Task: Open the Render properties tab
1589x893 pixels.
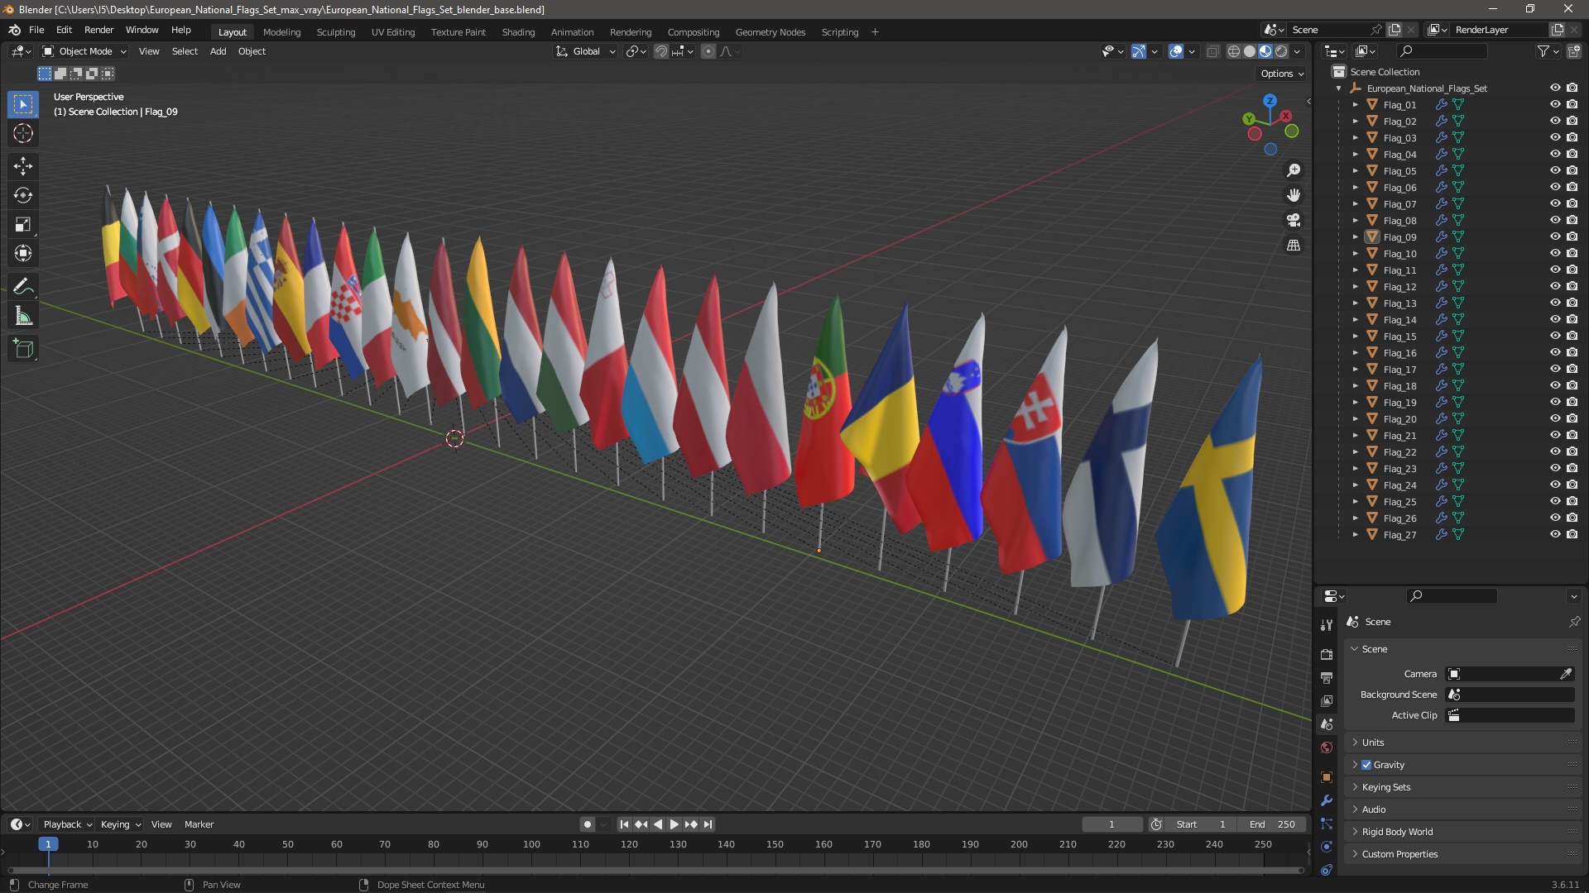Action: coord(1327,654)
